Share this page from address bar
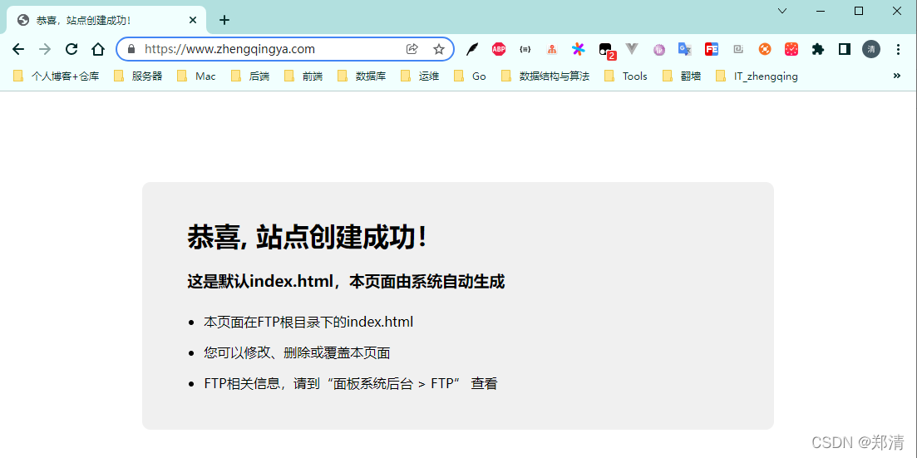 (412, 49)
